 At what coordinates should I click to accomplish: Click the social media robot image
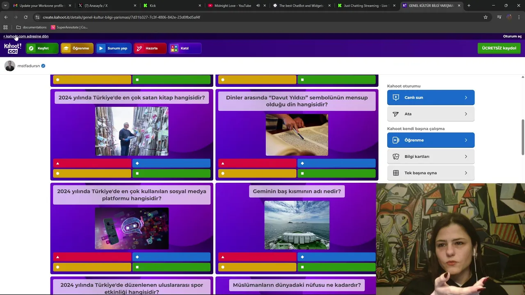click(132, 229)
